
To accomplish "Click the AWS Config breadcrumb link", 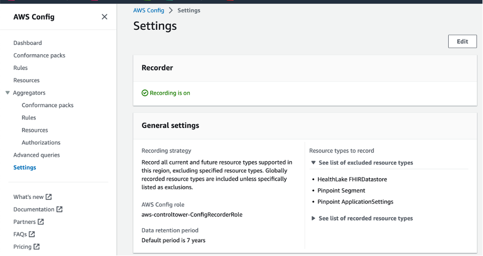I will tap(149, 10).
